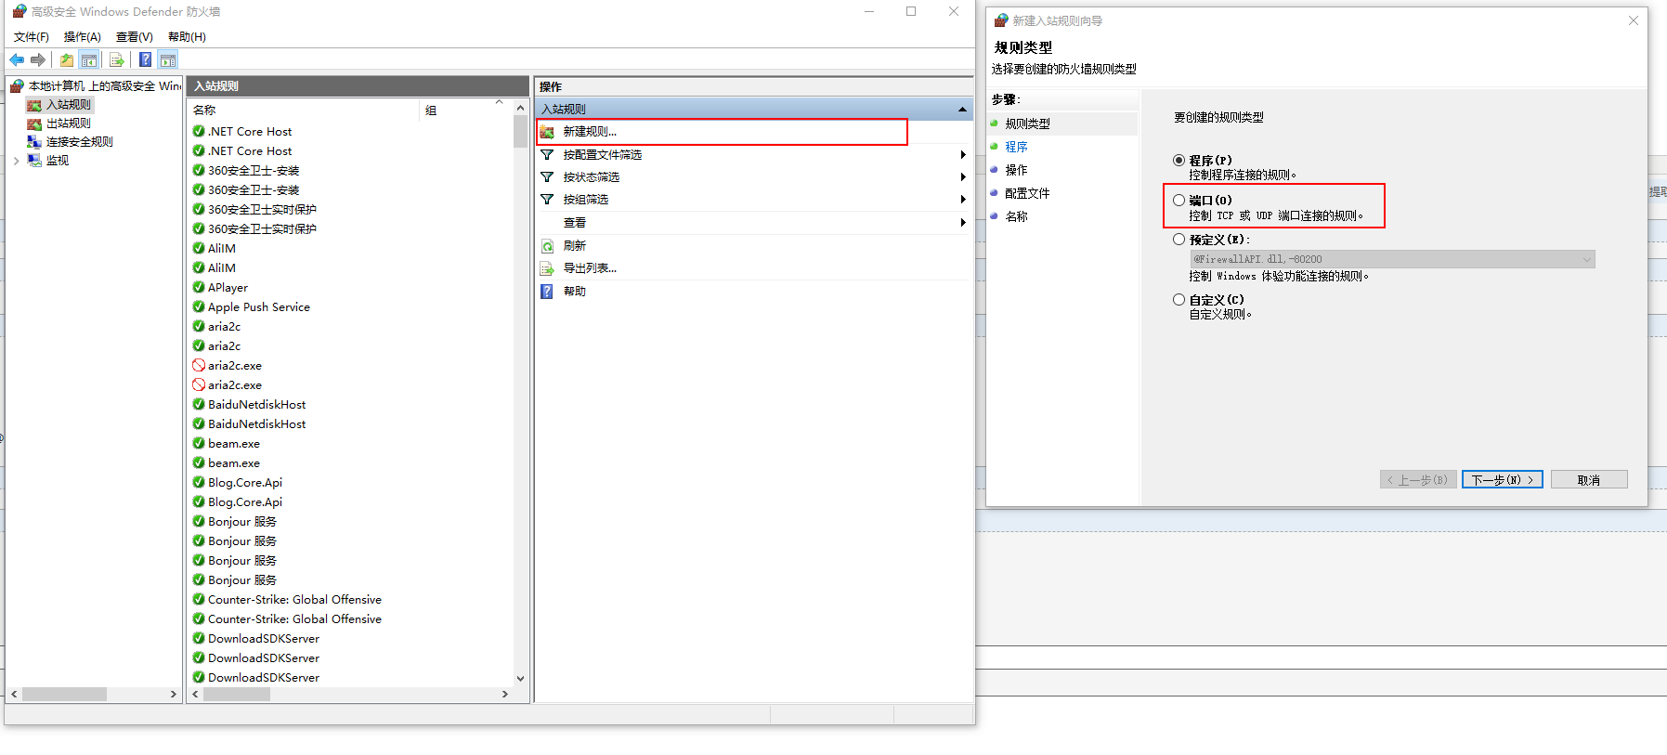Viewport: 1667px width, 755px height.
Task: Click the connection security icon beside 连接安全规则
Action: [x=34, y=142]
